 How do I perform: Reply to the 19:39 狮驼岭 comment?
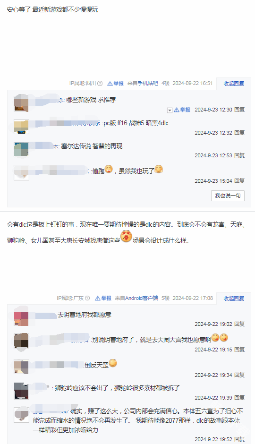tap(239, 398)
